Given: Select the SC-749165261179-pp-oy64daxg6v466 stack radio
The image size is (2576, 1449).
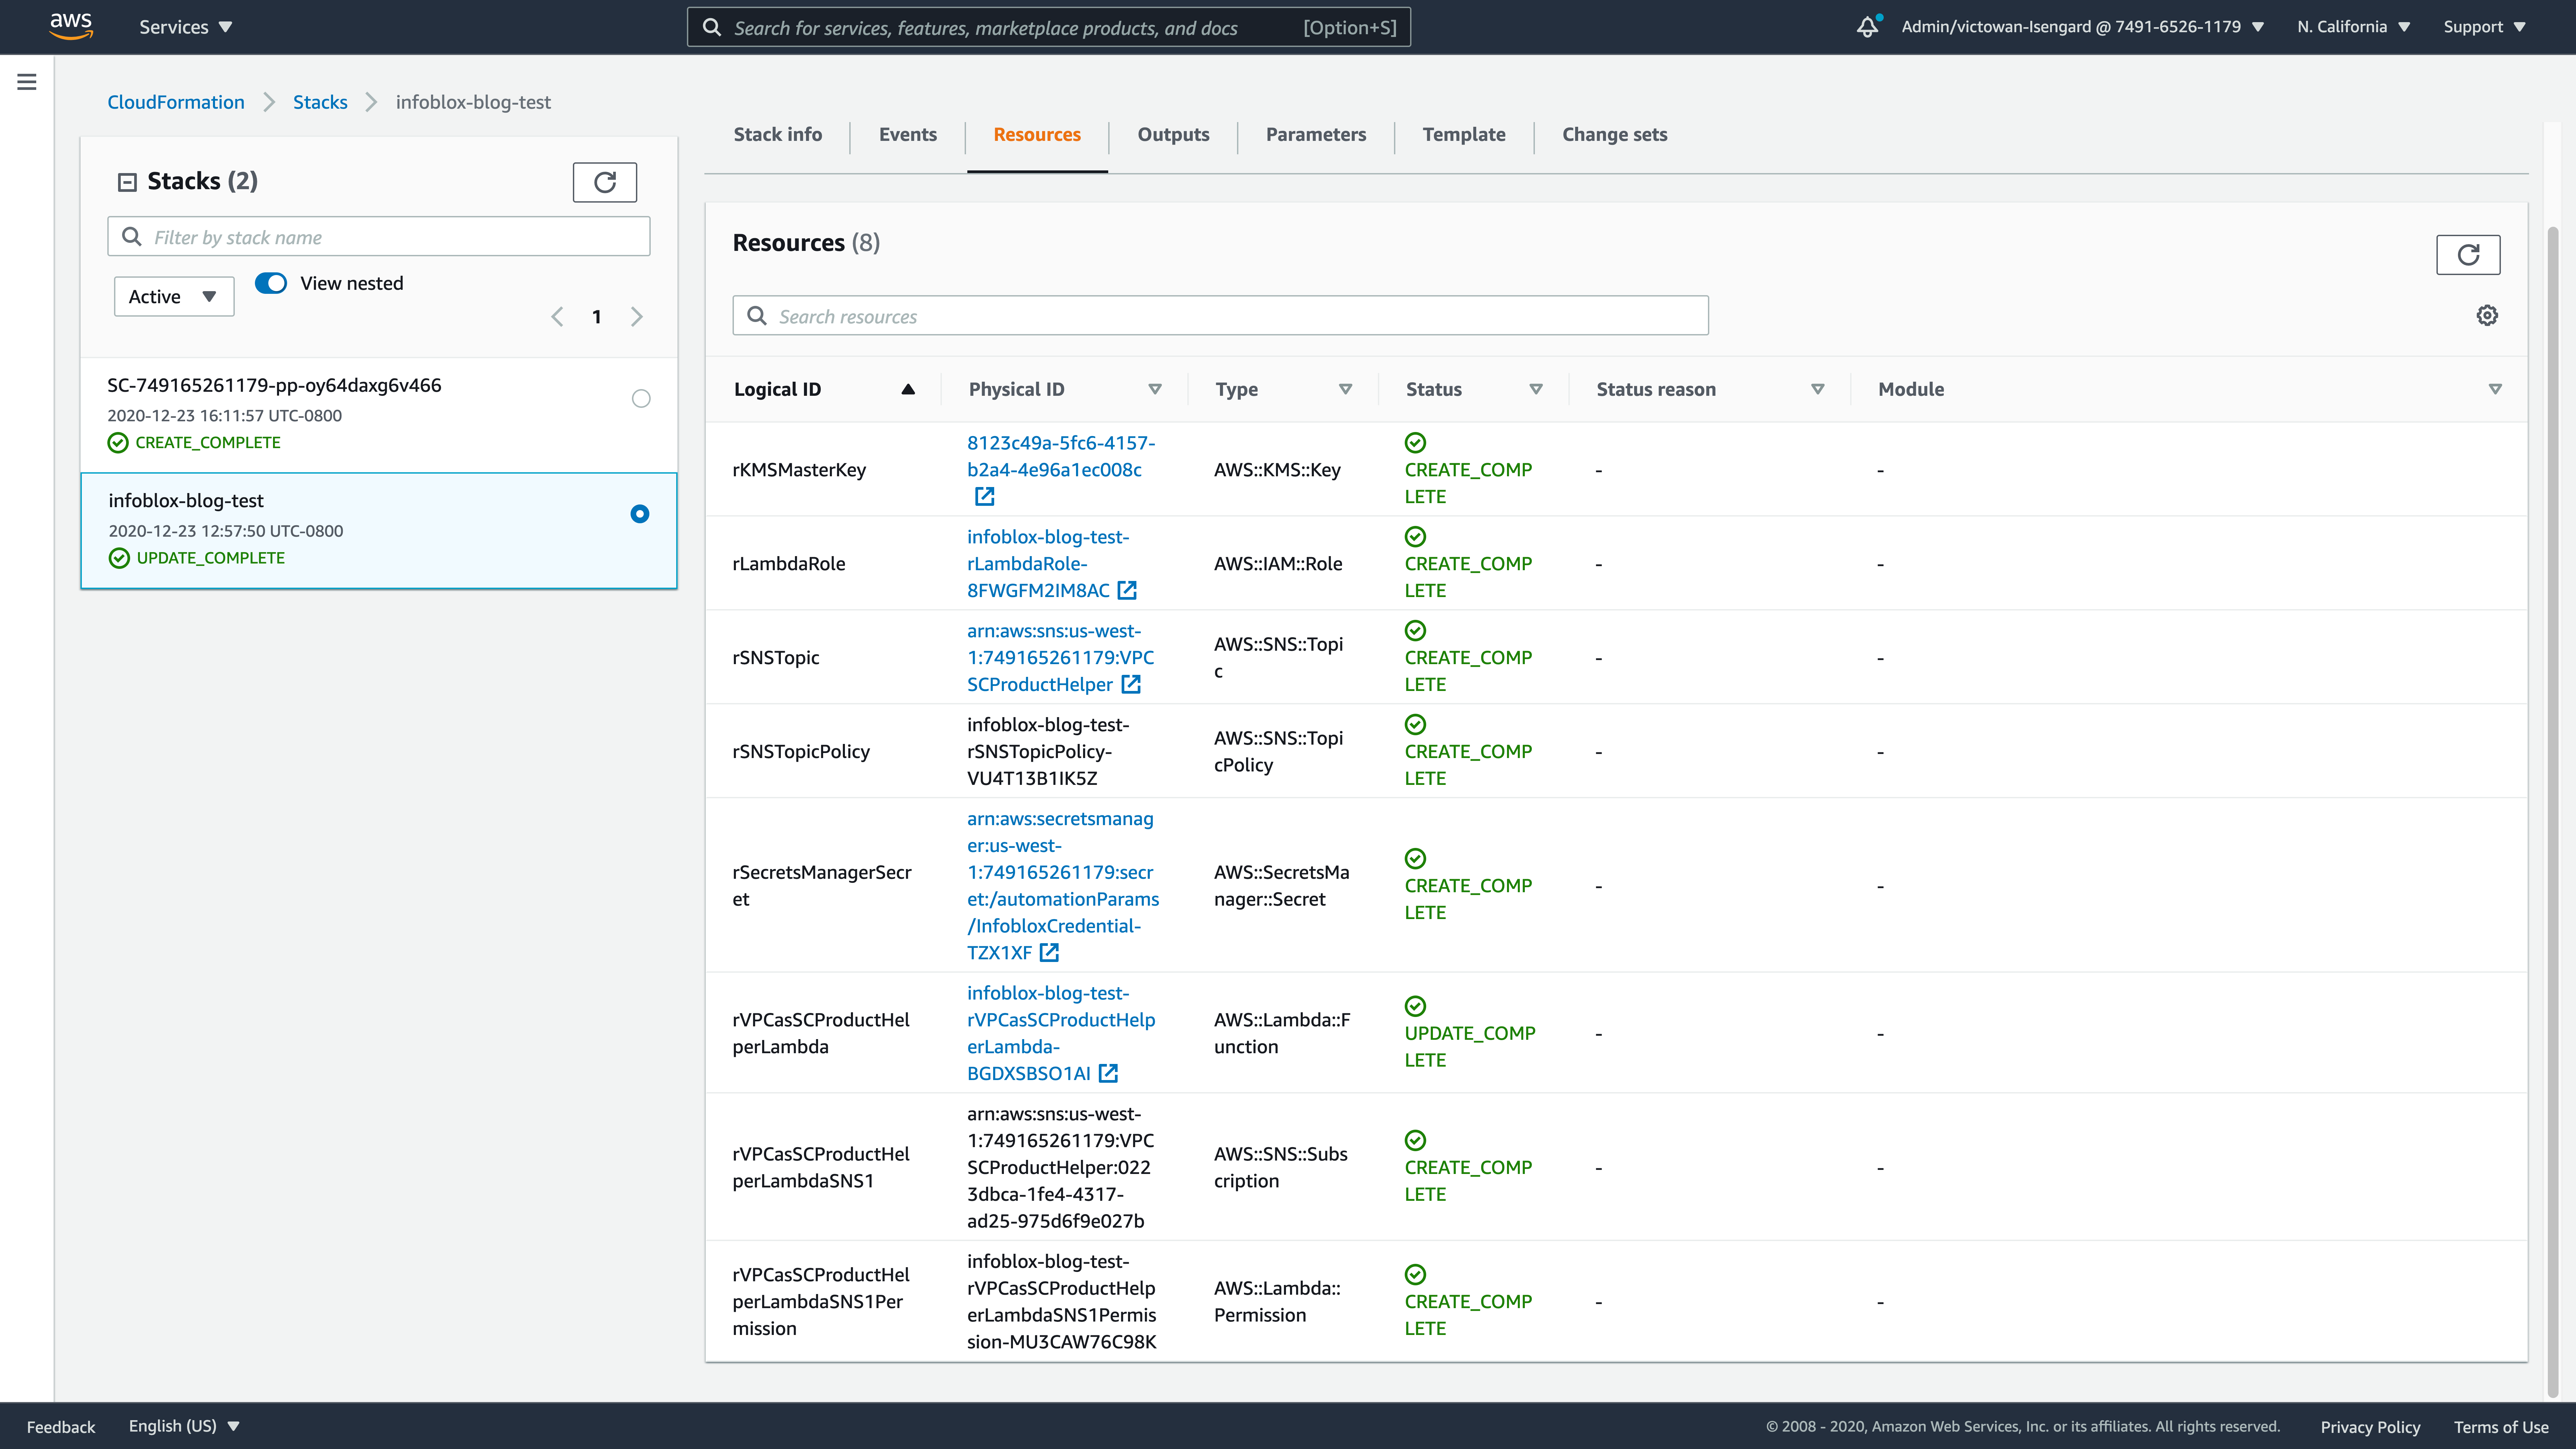Looking at the screenshot, I should (641, 399).
